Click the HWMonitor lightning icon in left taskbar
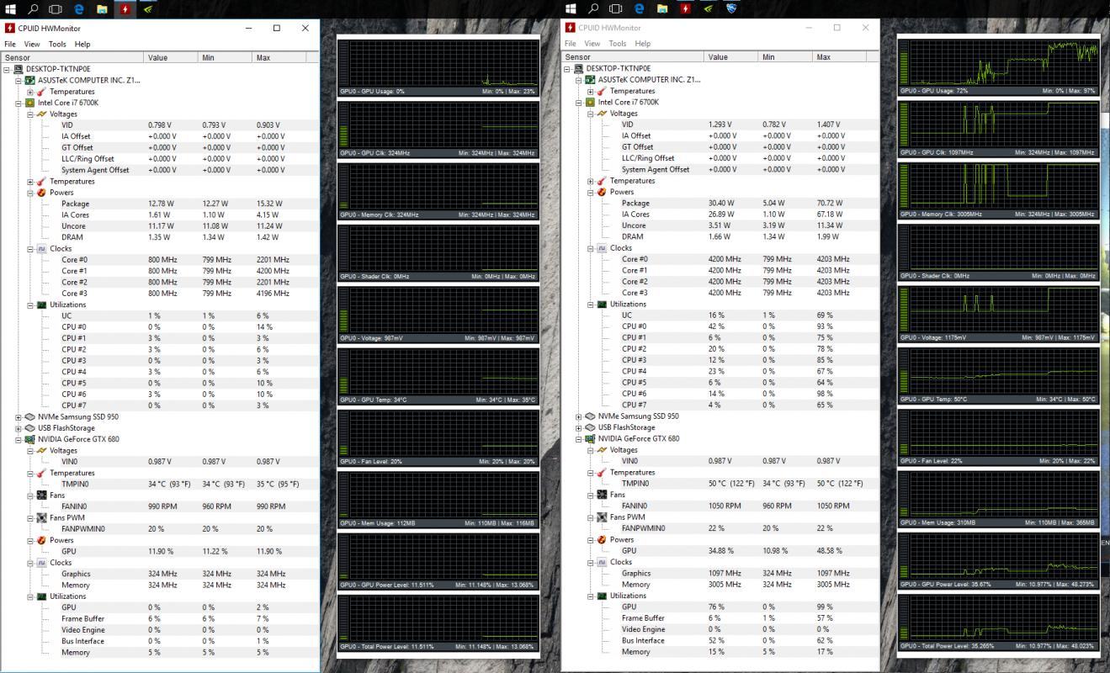 coord(125,8)
